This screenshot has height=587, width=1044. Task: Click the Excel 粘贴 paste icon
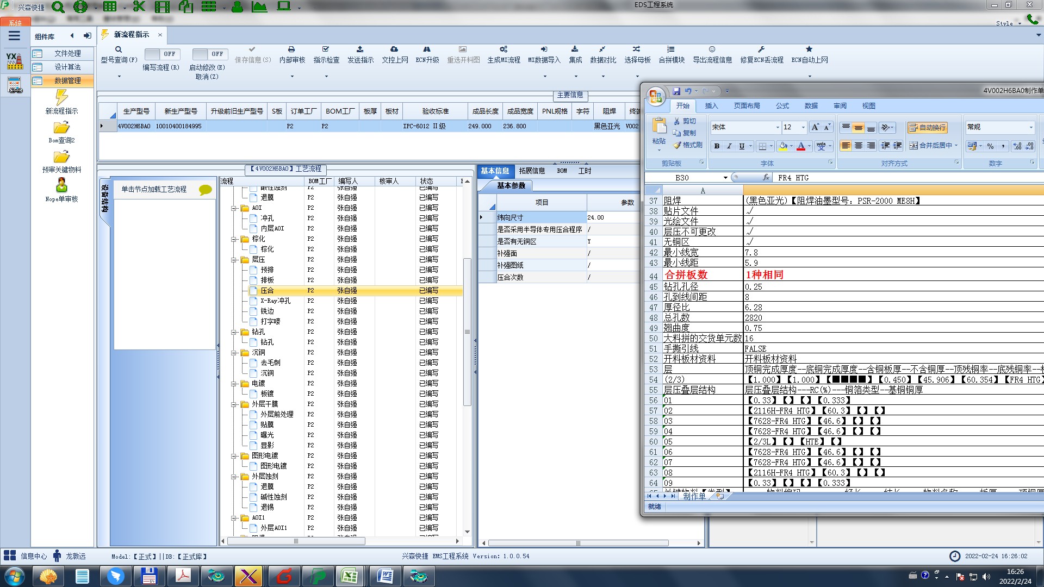659,126
